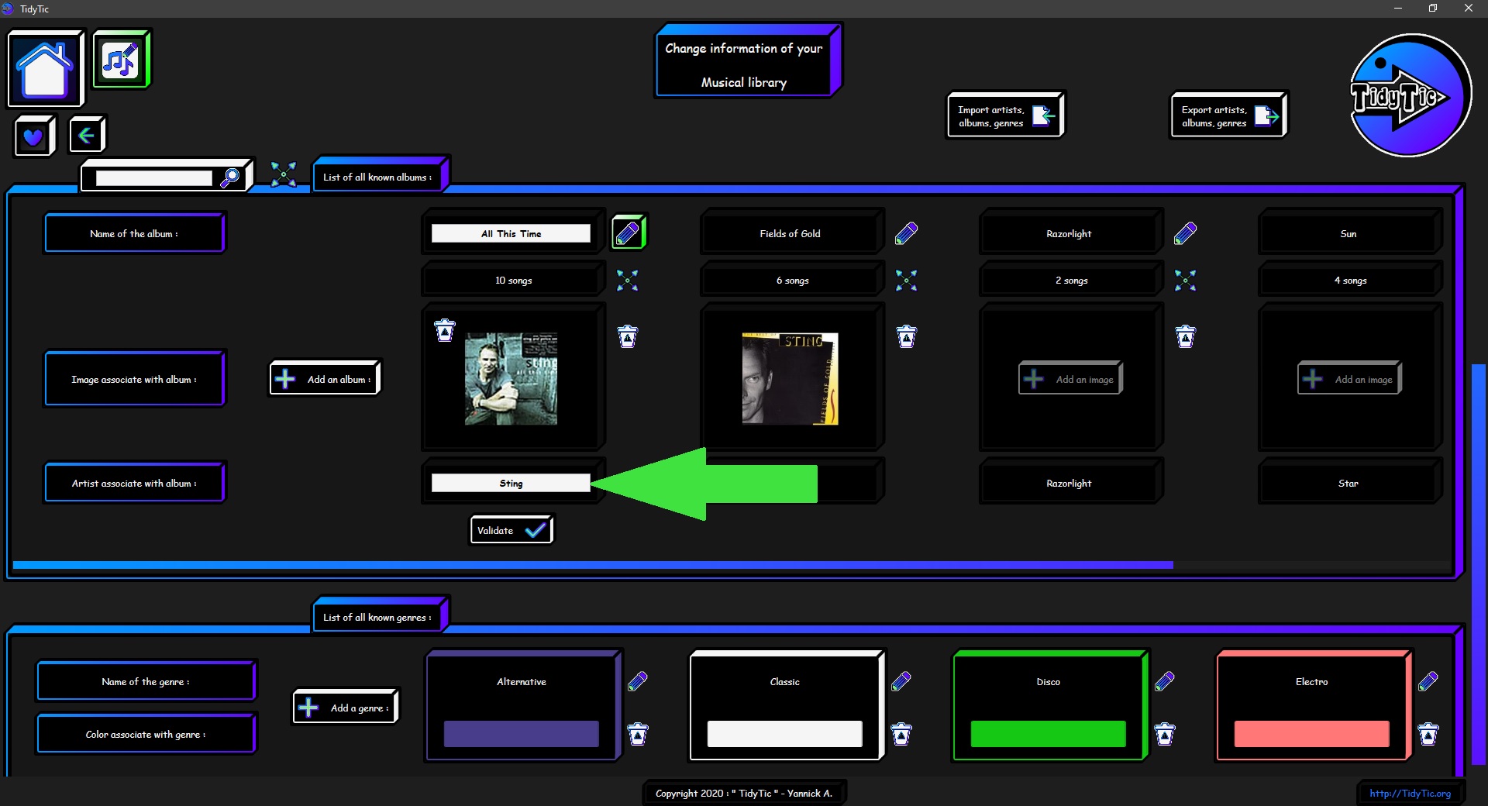The image size is (1488, 806).
Task: Click the Sting artist name input field
Action: 511,483
